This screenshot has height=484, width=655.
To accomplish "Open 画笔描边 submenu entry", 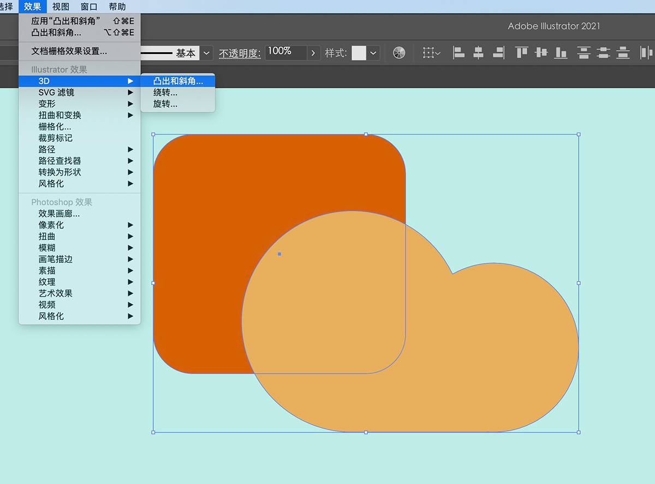I will coord(80,259).
